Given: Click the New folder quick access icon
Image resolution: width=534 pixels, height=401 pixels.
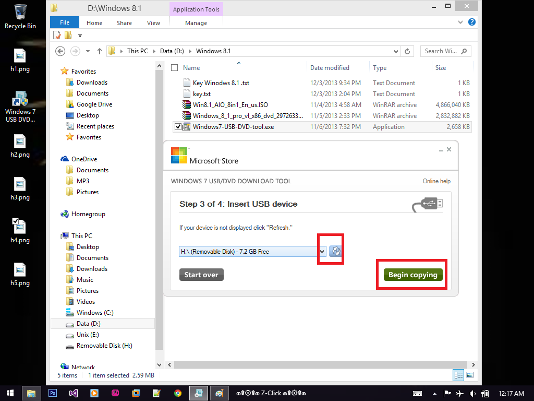Looking at the screenshot, I should (68, 35).
